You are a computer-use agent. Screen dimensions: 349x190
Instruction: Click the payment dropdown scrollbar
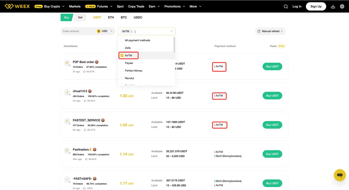point(174,45)
